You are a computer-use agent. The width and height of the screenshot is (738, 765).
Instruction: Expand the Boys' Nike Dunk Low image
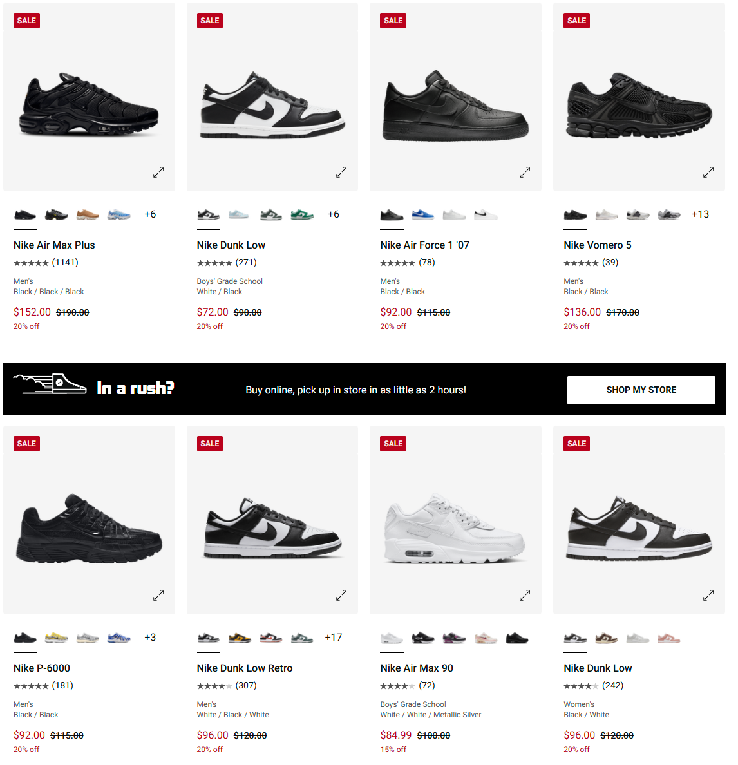point(341,173)
